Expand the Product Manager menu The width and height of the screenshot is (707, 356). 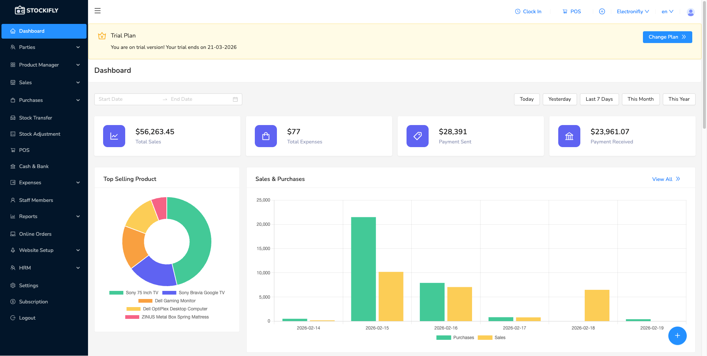[x=39, y=65]
